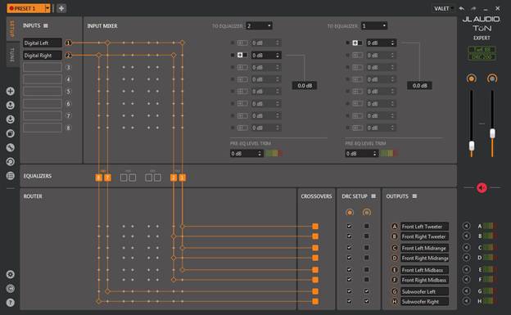
Task: Toggle second DRC checkbox for Subwoofer Left
Action: (x=367, y=291)
